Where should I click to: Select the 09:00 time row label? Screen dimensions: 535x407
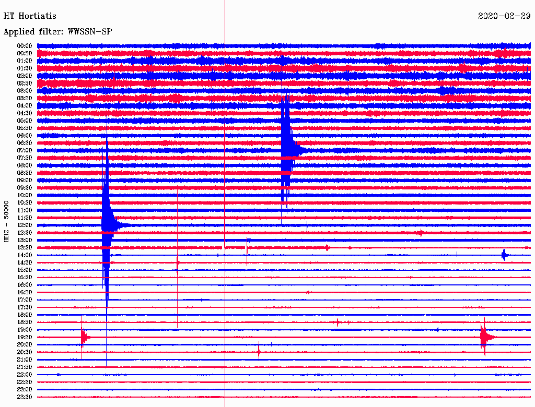click(x=25, y=181)
